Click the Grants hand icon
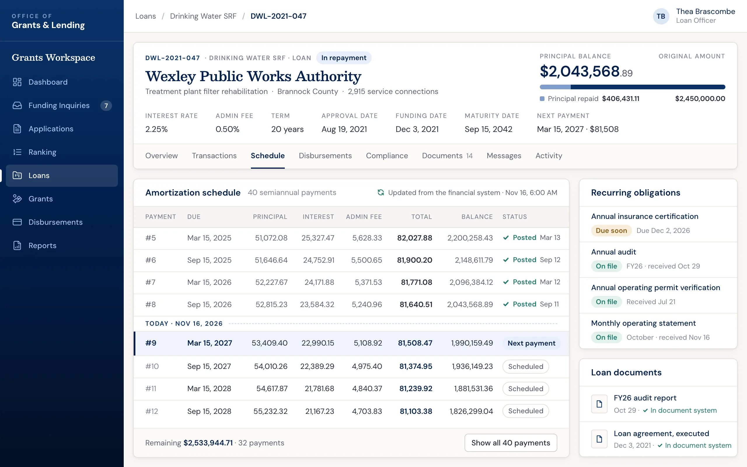Image resolution: width=747 pixels, height=467 pixels. tap(17, 198)
